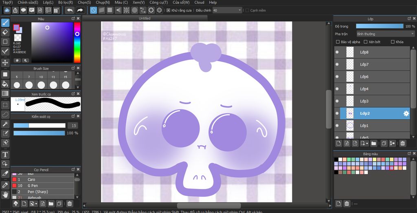Select the Magic Wand tool
This screenshot has width=417, height=213.
(5, 124)
